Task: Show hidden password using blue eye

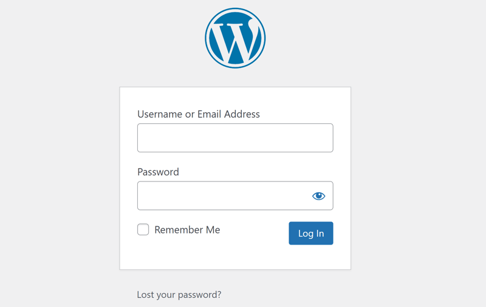Action: tap(318, 196)
